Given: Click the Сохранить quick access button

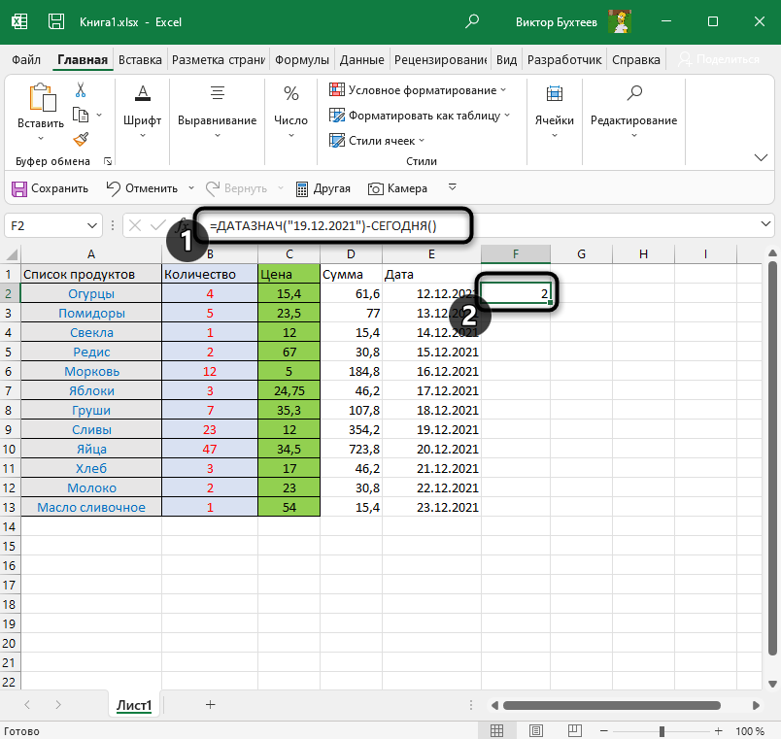Looking at the screenshot, I should [x=50, y=188].
